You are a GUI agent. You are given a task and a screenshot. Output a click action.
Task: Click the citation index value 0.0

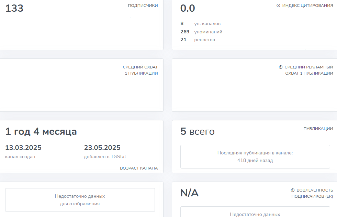pyautogui.click(x=188, y=8)
